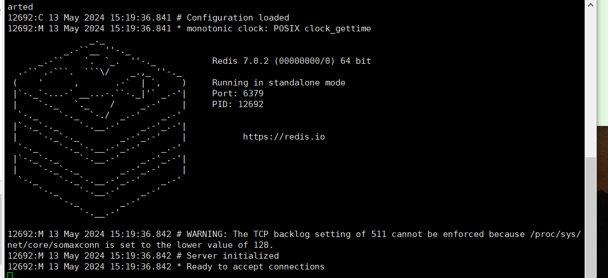Click the 'Running in standalone mode' text

[279, 83]
